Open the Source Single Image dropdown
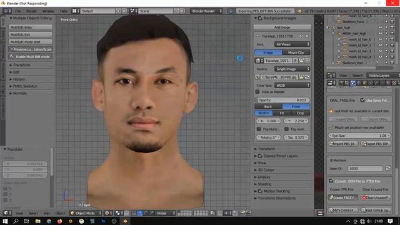This screenshot has height=225, width=400. (292, 69)
